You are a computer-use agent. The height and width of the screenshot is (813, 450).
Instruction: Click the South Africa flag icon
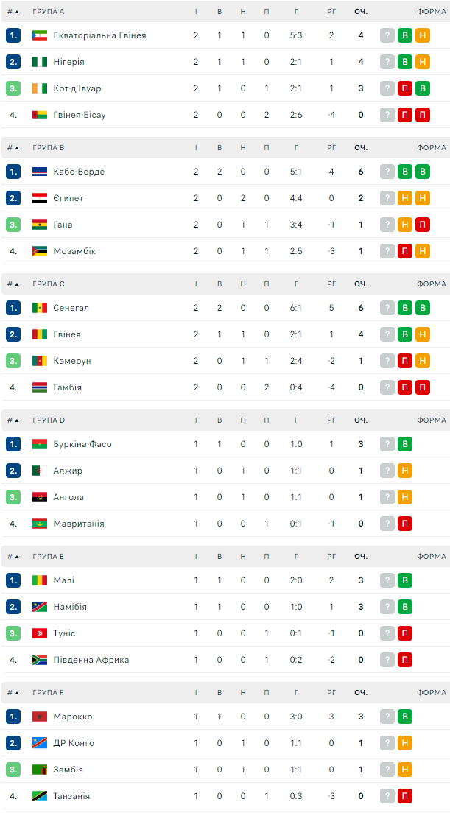(x=40, y=660)
